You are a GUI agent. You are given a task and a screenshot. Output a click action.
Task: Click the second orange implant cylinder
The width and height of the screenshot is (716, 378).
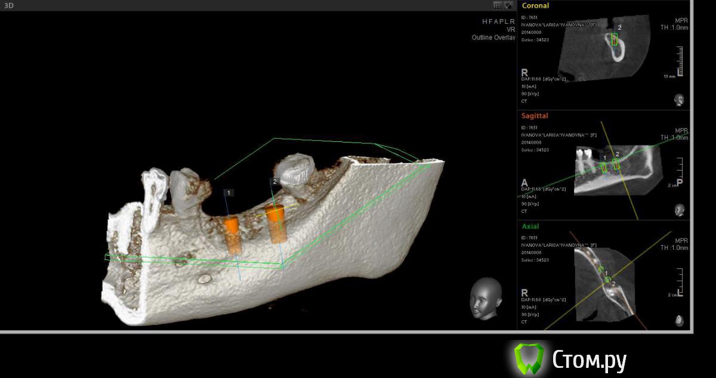[x=276, y=223]
